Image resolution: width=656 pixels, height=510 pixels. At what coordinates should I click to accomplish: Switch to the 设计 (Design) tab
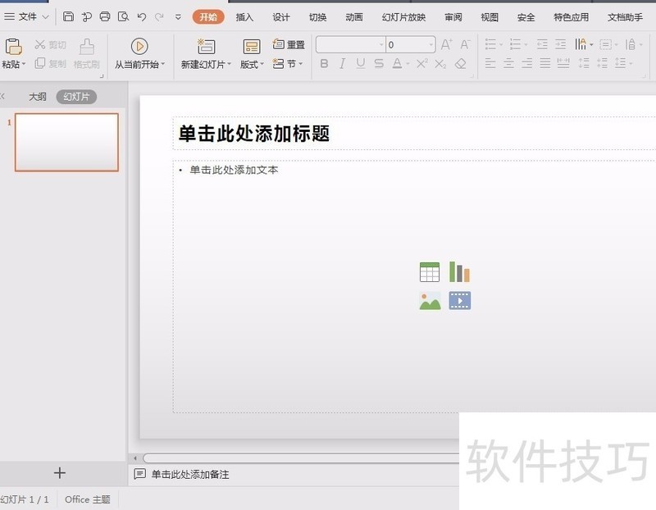(280, 17)
